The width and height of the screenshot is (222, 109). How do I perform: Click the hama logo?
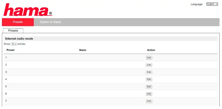click(x=27, y=10)
